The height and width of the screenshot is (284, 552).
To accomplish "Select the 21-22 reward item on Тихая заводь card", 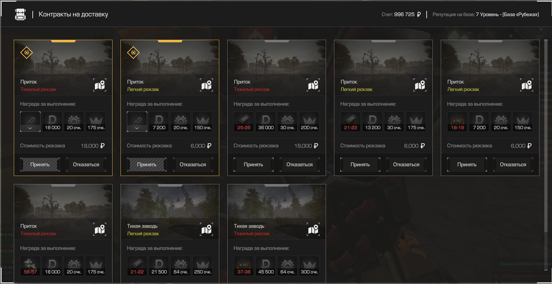I will [137, 266].
